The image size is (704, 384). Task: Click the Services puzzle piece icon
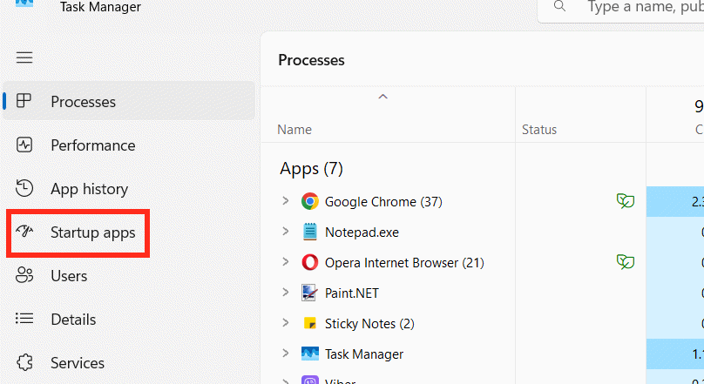(x=24, y=362)
